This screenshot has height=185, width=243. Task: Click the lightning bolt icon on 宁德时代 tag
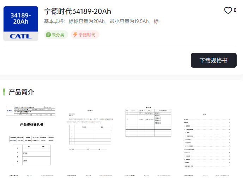[x=75, y=35]
